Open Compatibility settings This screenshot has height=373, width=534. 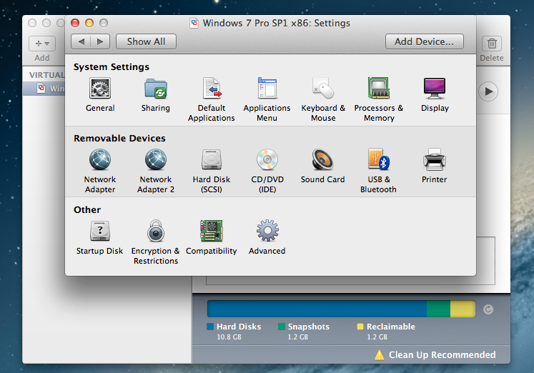click(x=212, y=232)
